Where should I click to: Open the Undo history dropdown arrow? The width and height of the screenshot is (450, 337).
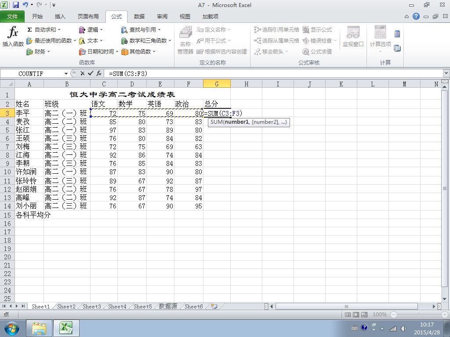[32, 5]
